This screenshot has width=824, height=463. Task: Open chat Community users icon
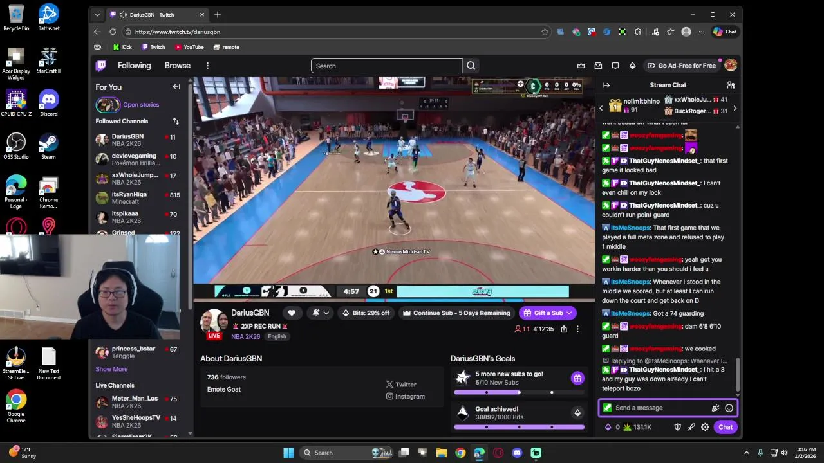[731, 85]
